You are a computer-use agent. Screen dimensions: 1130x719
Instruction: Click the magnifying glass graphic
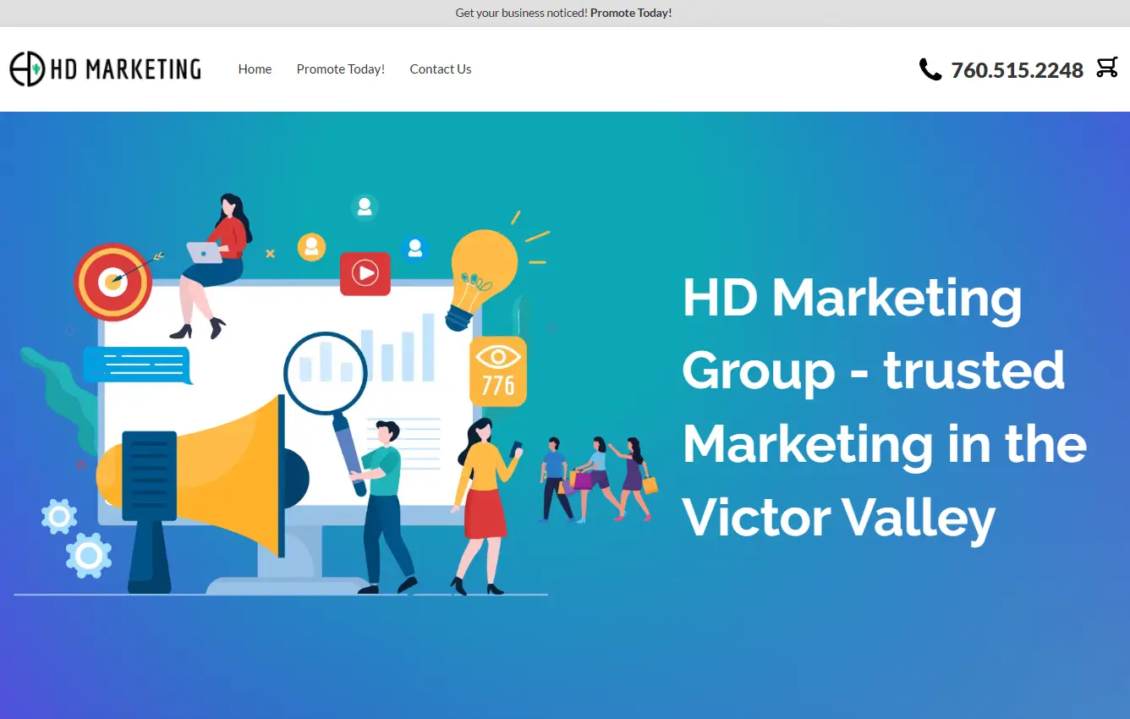326,373
